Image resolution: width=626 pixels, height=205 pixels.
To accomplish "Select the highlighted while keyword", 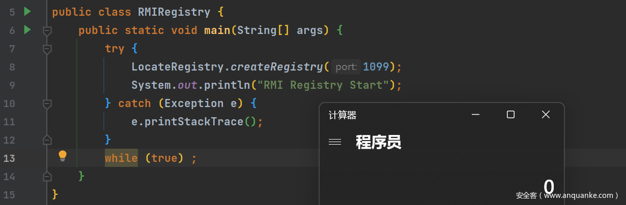I will [x=121, y=158].
